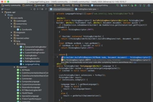This screenshot has height=102, width=153.
Task: Click intellij-community in navigation bar
Action: click(11, 5)
